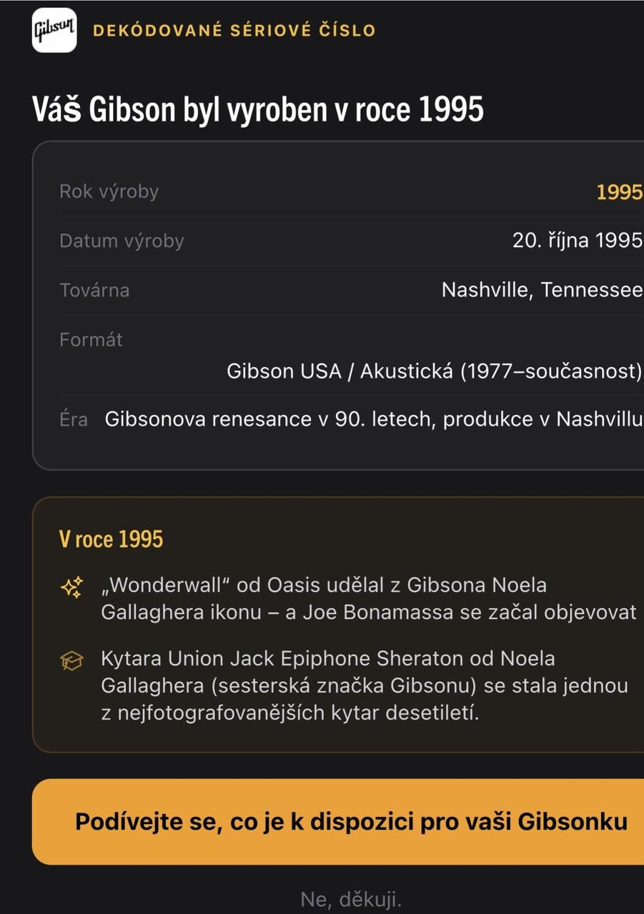This screenshot has width=644, height=914.
Task: Select the "Formát" label
Action: pyautogui.click(x=91, y=339)
